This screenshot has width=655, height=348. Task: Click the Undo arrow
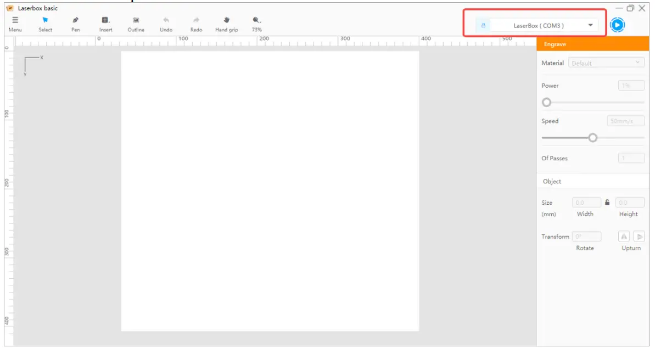[x=166, y=20]
